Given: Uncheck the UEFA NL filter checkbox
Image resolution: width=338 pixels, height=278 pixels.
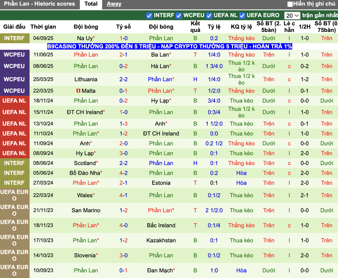Looking at the screenshot, I should click(209, 16).
